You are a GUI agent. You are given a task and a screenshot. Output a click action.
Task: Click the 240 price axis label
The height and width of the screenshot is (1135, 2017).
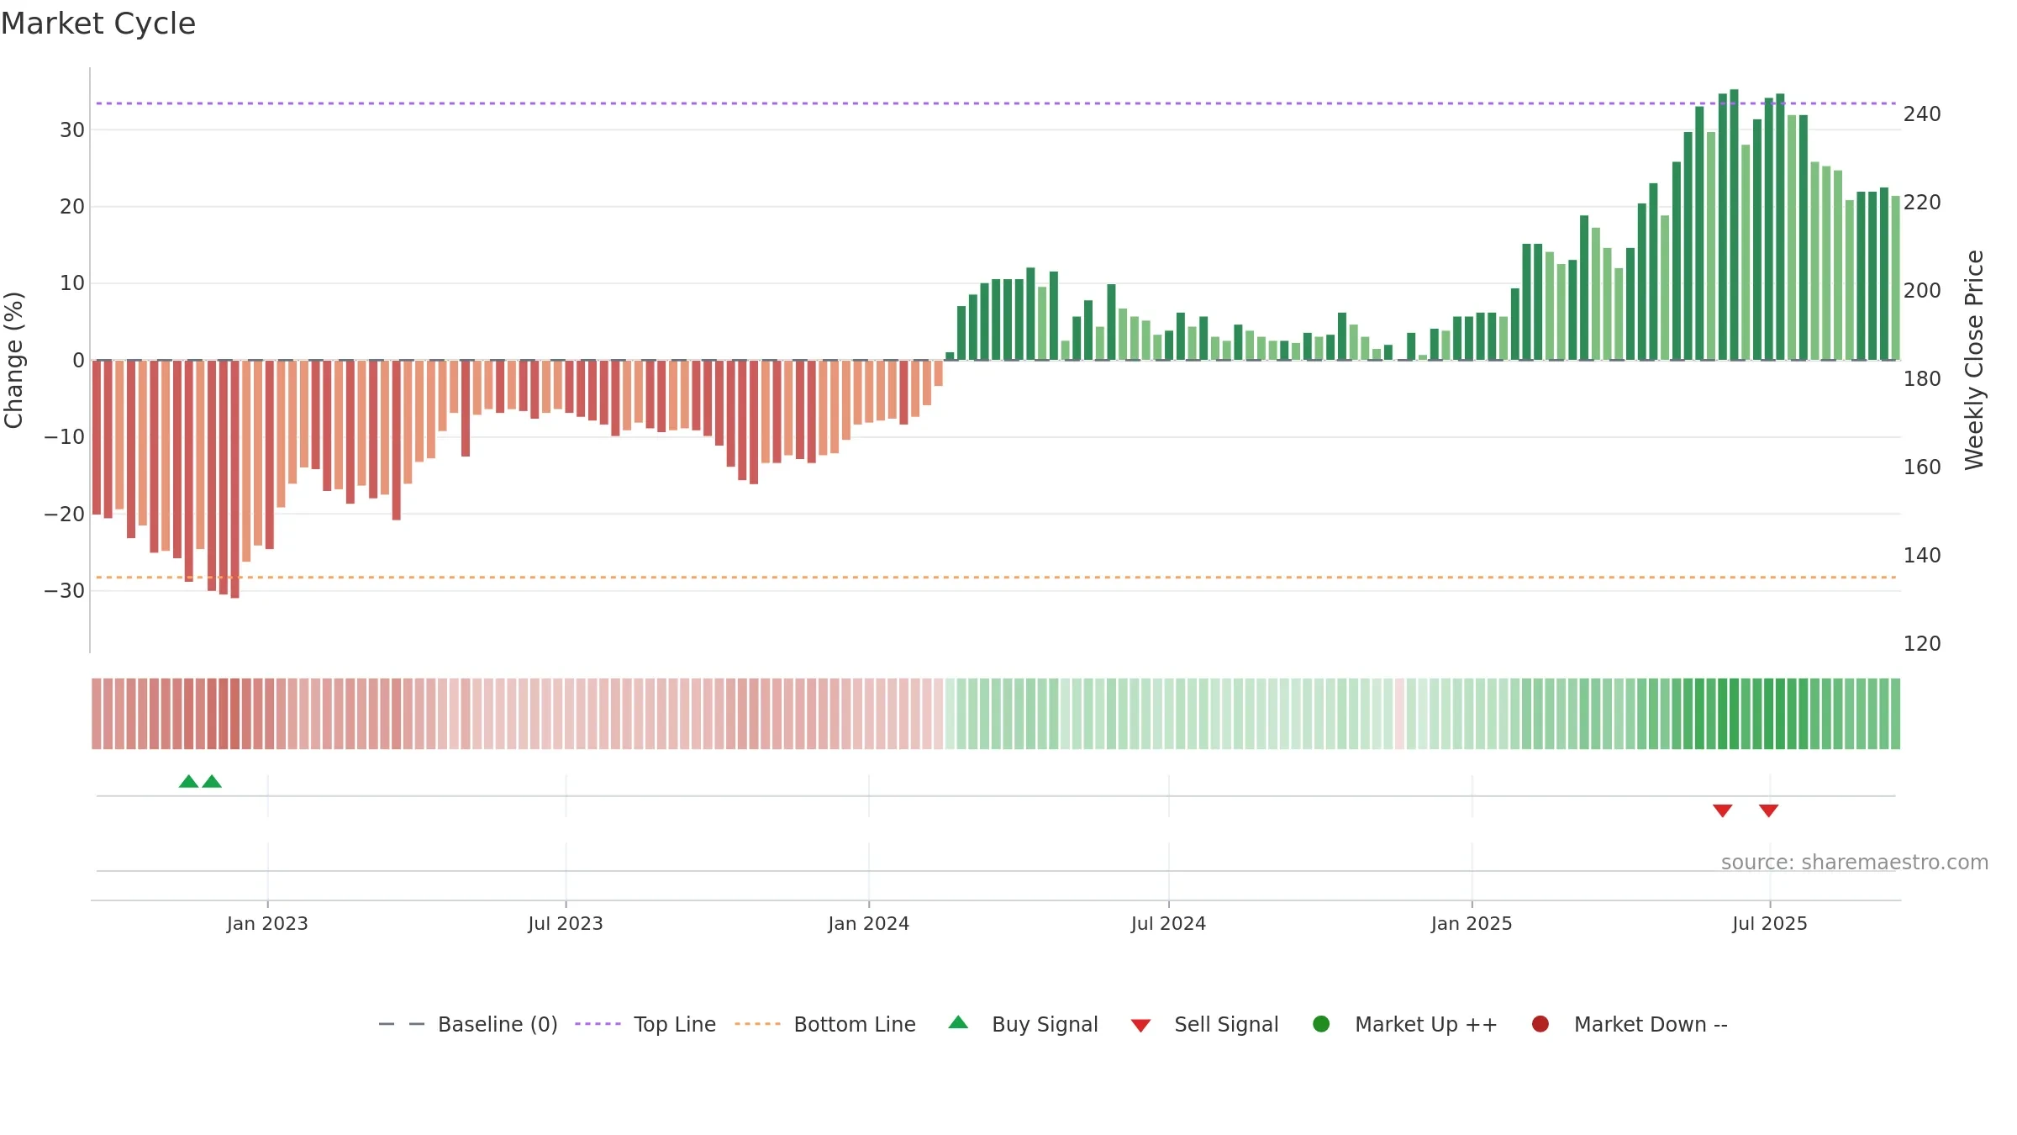1922,114
